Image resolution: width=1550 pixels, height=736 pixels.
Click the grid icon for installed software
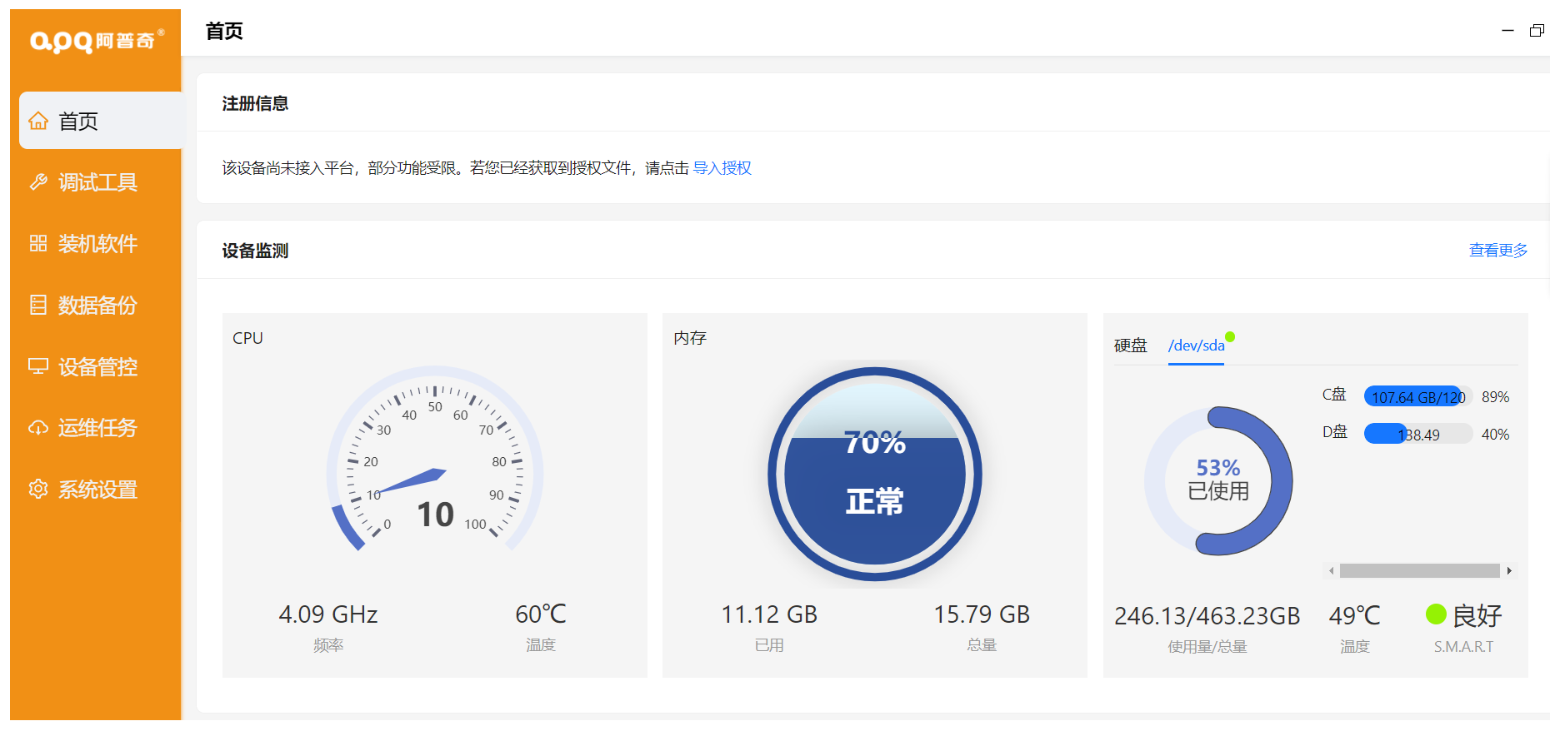pos(38,244)
